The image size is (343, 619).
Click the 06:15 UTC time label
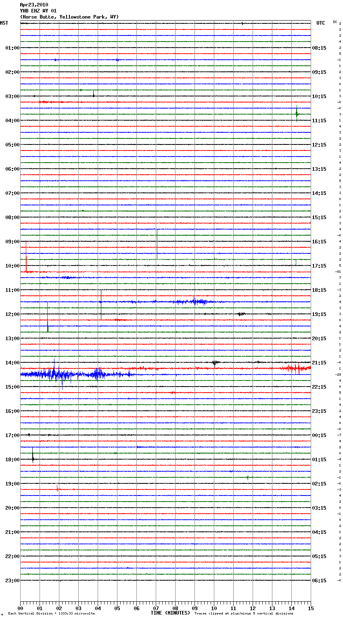tap(319, 580)
